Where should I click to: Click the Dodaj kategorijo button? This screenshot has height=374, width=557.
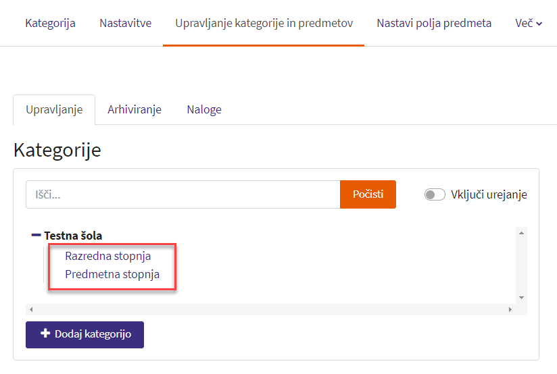[x=84, y=334]
